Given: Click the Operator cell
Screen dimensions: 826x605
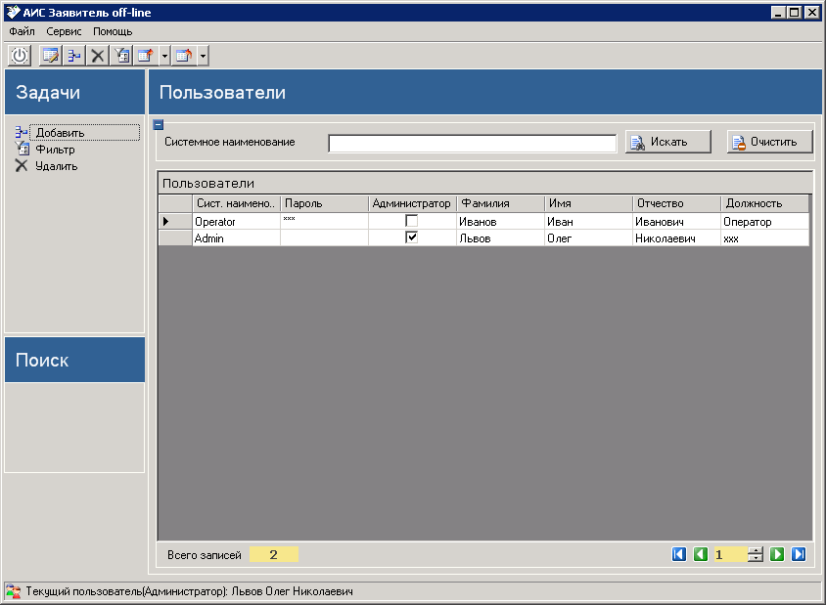Looking at the screenshot, I should tap(236, 222).
